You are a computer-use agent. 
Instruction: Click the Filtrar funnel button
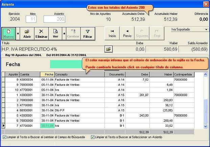[x=88, y=34]
